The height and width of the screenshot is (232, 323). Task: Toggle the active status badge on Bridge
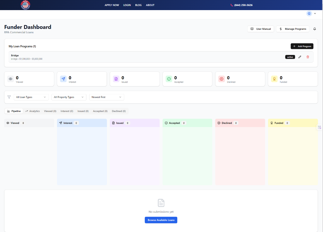[290, 57]
